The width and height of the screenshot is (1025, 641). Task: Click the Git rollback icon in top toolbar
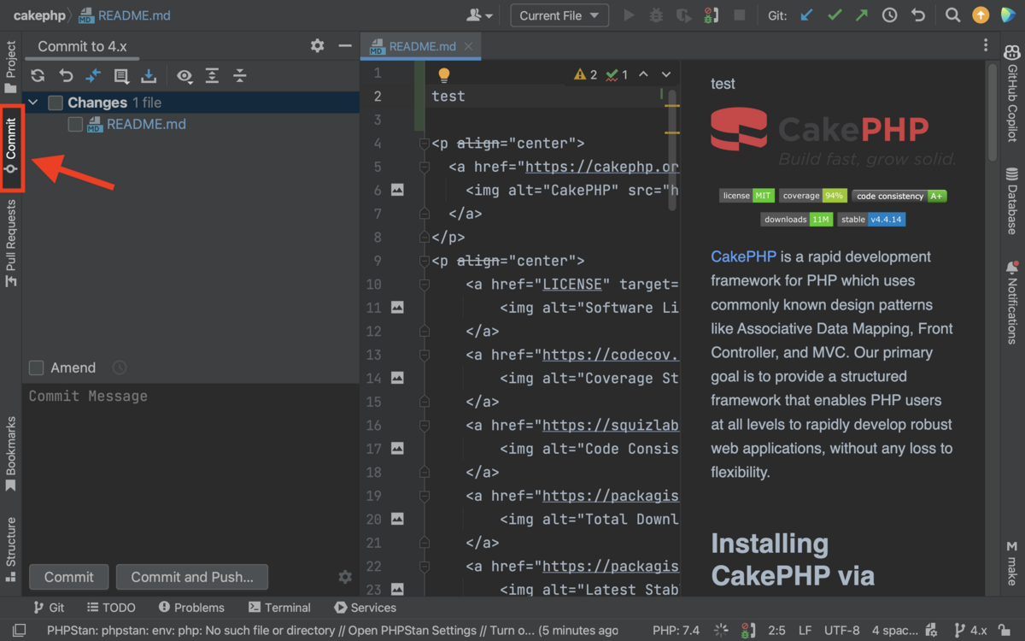917,15
